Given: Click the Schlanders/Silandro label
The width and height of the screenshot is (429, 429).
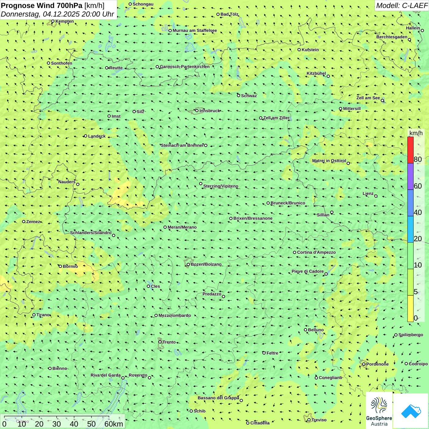Looking at the screenshot, I should pos(91,233).
